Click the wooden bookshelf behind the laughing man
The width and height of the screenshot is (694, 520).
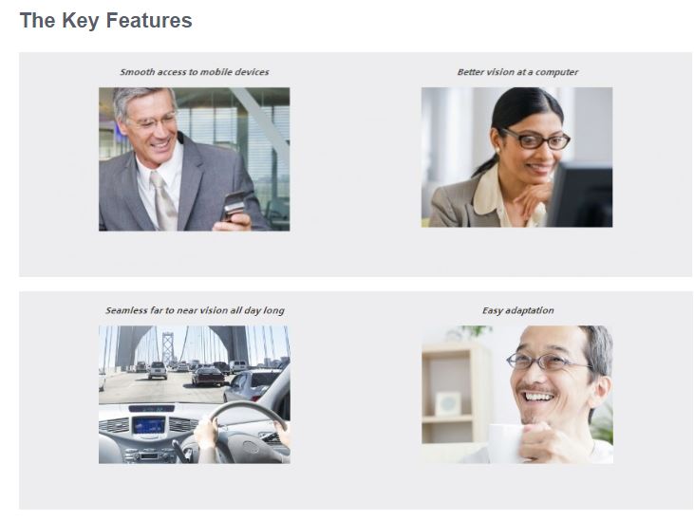[x=457, y=394]
